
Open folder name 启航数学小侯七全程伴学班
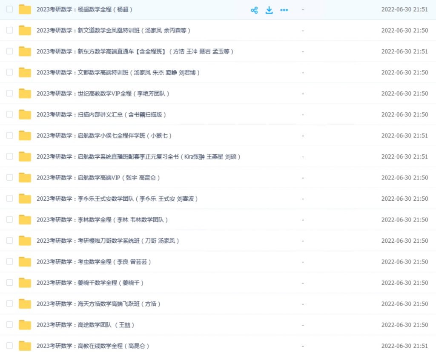point(104,136)
